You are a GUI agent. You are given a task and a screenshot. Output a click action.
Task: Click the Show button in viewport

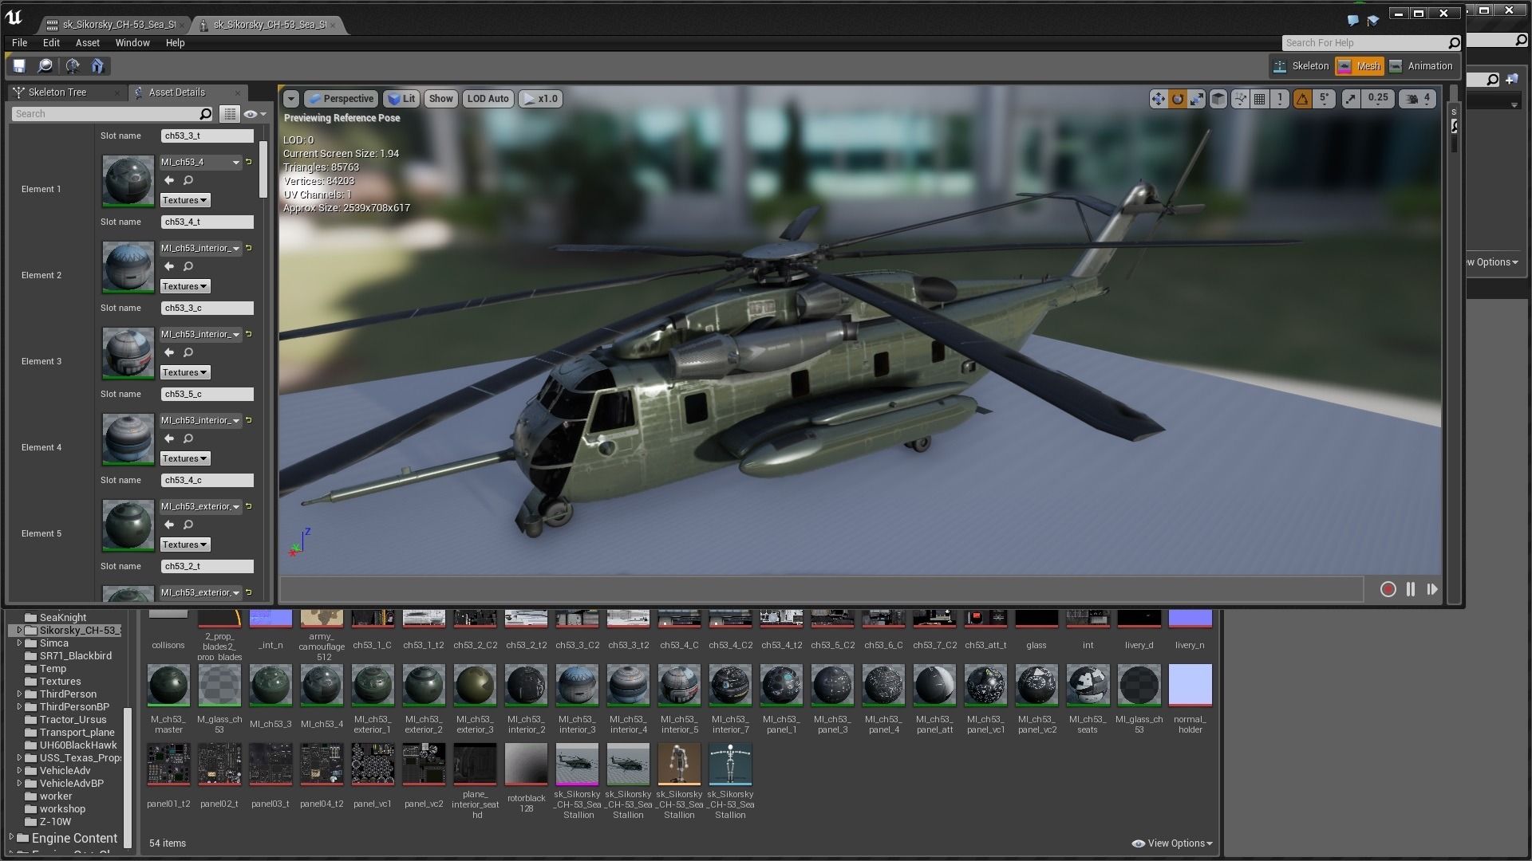coord(440,99)
